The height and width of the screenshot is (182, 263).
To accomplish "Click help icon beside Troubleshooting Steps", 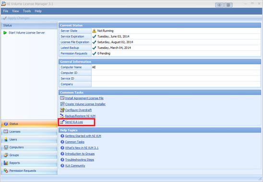I will (x=62, y=159).
